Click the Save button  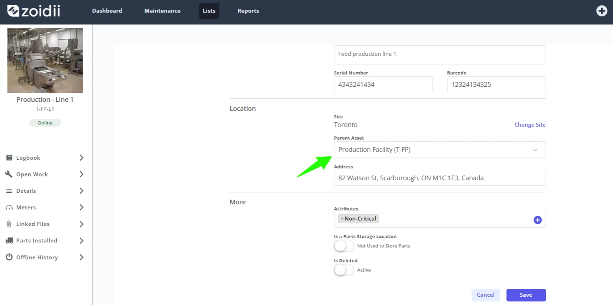pyautogui.click(x=526, y=295)
